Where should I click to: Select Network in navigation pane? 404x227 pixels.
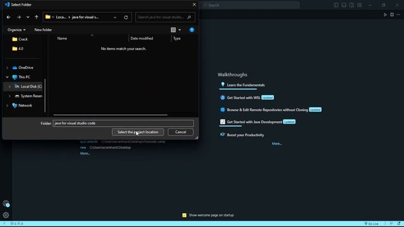(x=23, y=105)
